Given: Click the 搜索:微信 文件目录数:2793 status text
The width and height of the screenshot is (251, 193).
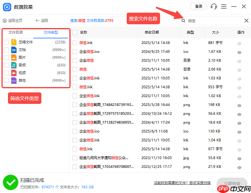Looking at the screenshot, I should coord(92,21).
